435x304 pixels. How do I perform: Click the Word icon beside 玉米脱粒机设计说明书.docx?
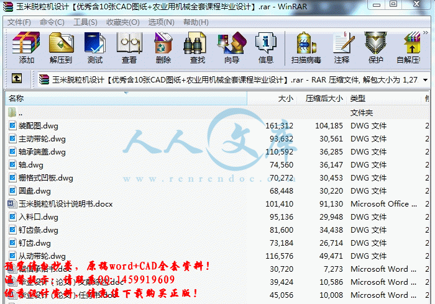click(12, 203)
